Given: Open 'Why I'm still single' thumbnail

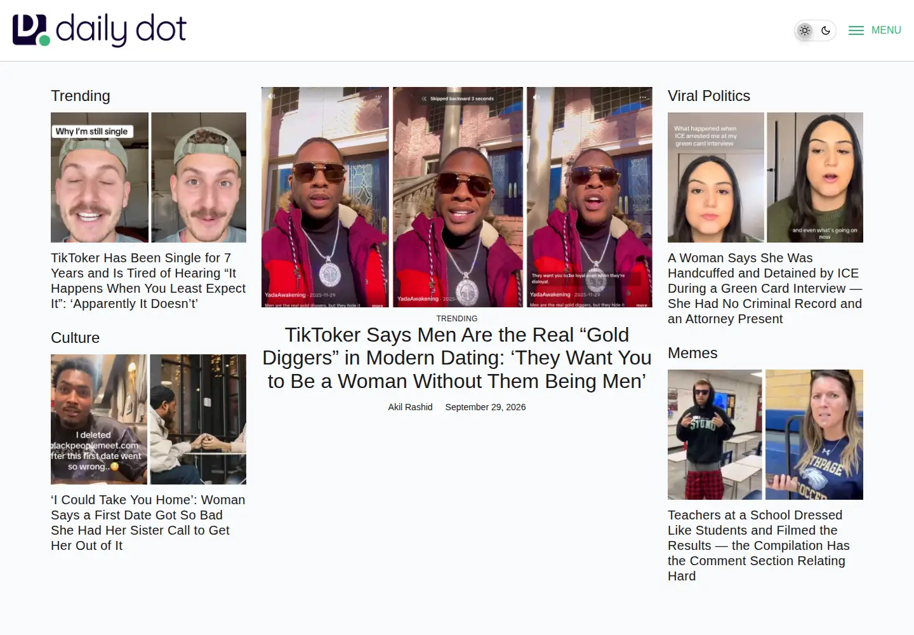Looking at the screenshot, I should tap(149, 178).
